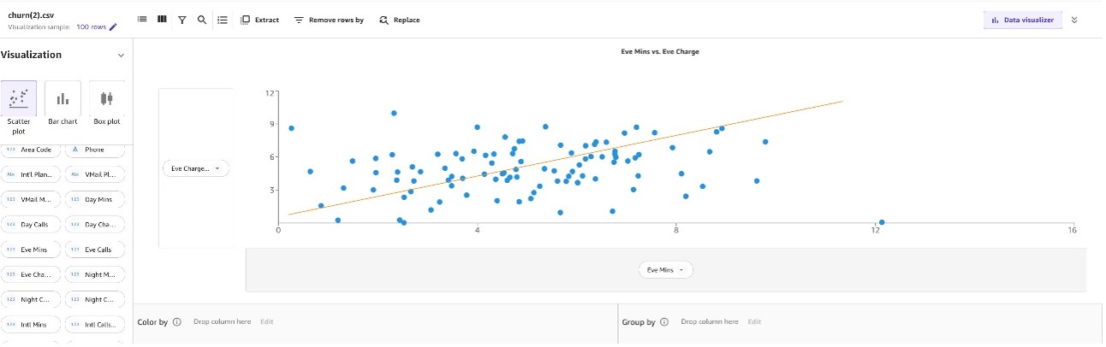The height and width of the screenshot is (347, 1106).
Task: Open the filter funnel icon
Action: pos(182,20)
